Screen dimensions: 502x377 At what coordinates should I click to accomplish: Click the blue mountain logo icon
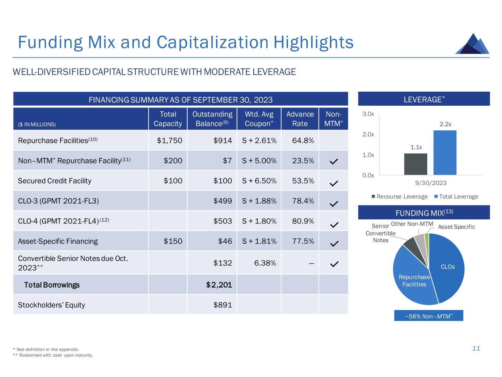472,44
